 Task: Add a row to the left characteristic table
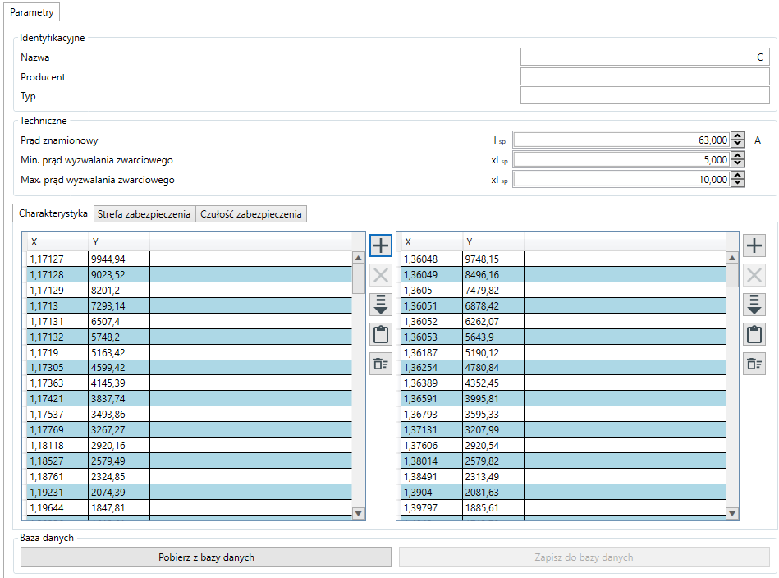point(381,245)
